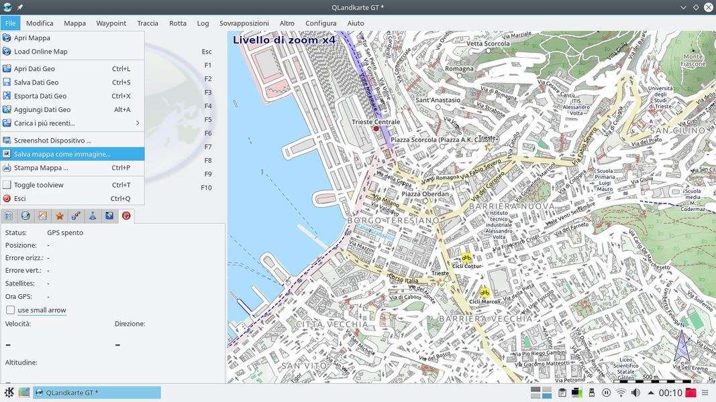Switch to the waypoints star icon tab

tap(59, 216)
